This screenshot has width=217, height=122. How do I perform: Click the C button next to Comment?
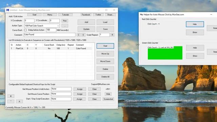click(x=79, y=35)
